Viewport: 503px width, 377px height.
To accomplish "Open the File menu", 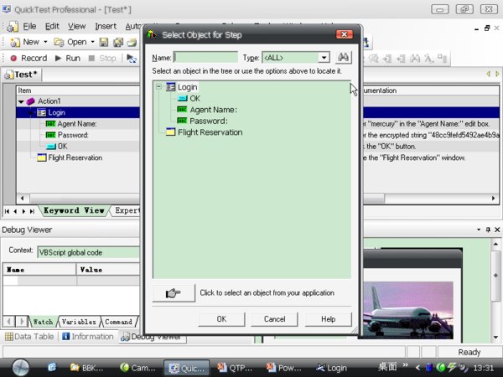I will [29, 26].
